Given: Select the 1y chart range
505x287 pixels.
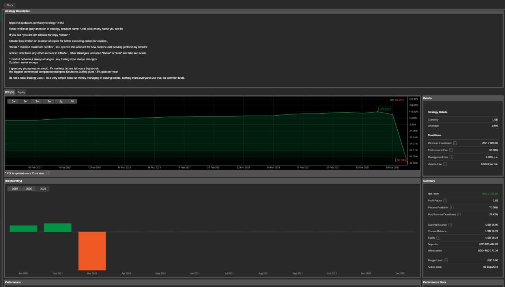Looking at the screenshot, I should [x=61, y=101].
